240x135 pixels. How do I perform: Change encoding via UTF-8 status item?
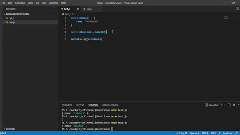(x=205, y=133)
